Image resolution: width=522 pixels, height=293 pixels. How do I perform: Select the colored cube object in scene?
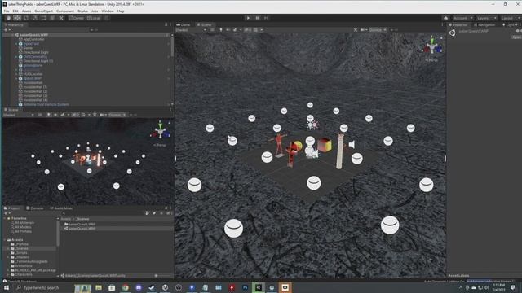coord(325,145)
